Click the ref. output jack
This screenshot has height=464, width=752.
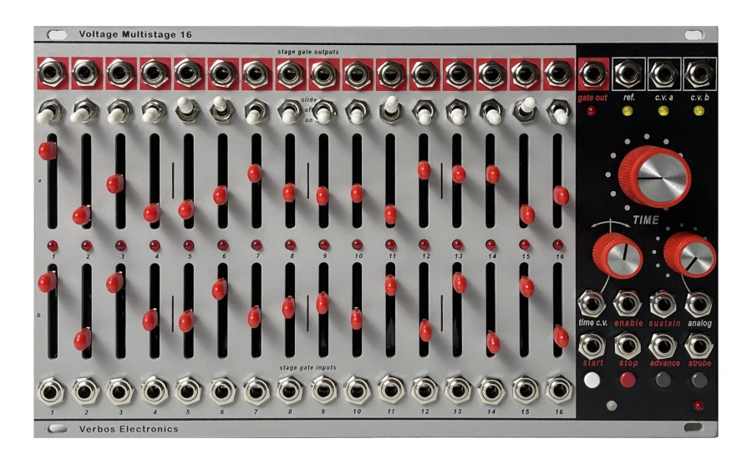(628, 73)
